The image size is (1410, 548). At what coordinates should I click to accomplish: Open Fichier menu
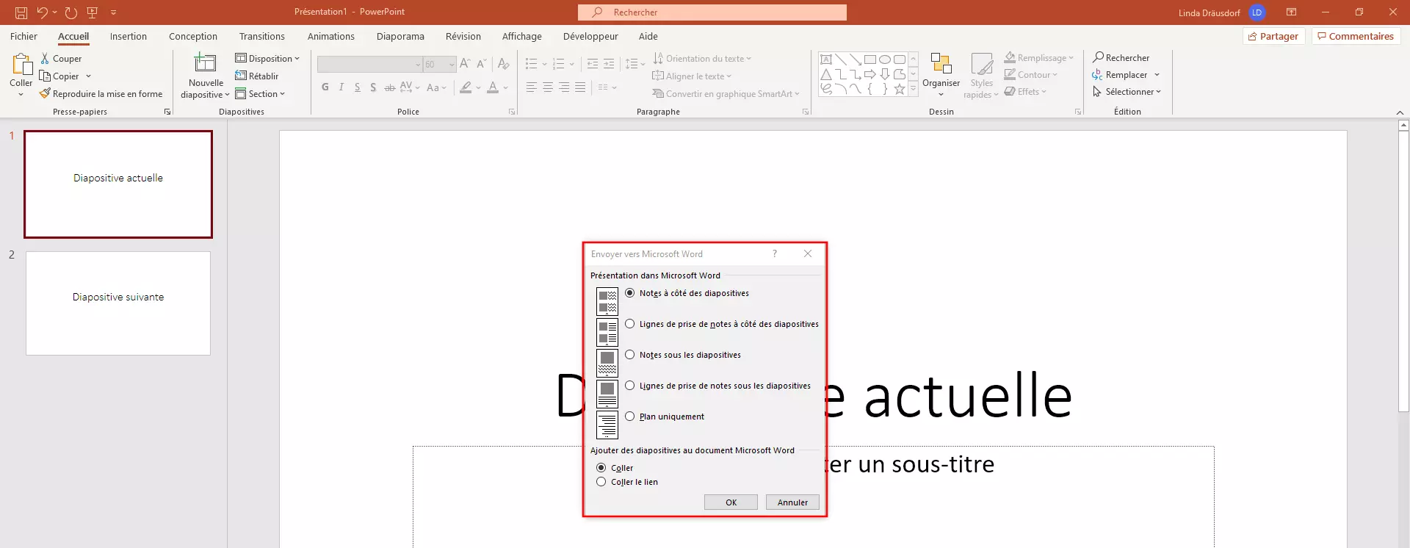[x=23, y=36]
